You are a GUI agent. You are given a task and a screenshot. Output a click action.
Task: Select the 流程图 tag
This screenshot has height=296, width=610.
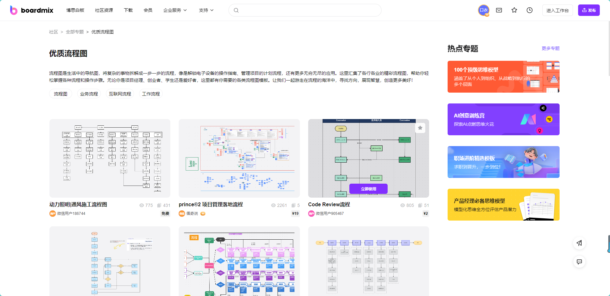(x=61, y=94)
